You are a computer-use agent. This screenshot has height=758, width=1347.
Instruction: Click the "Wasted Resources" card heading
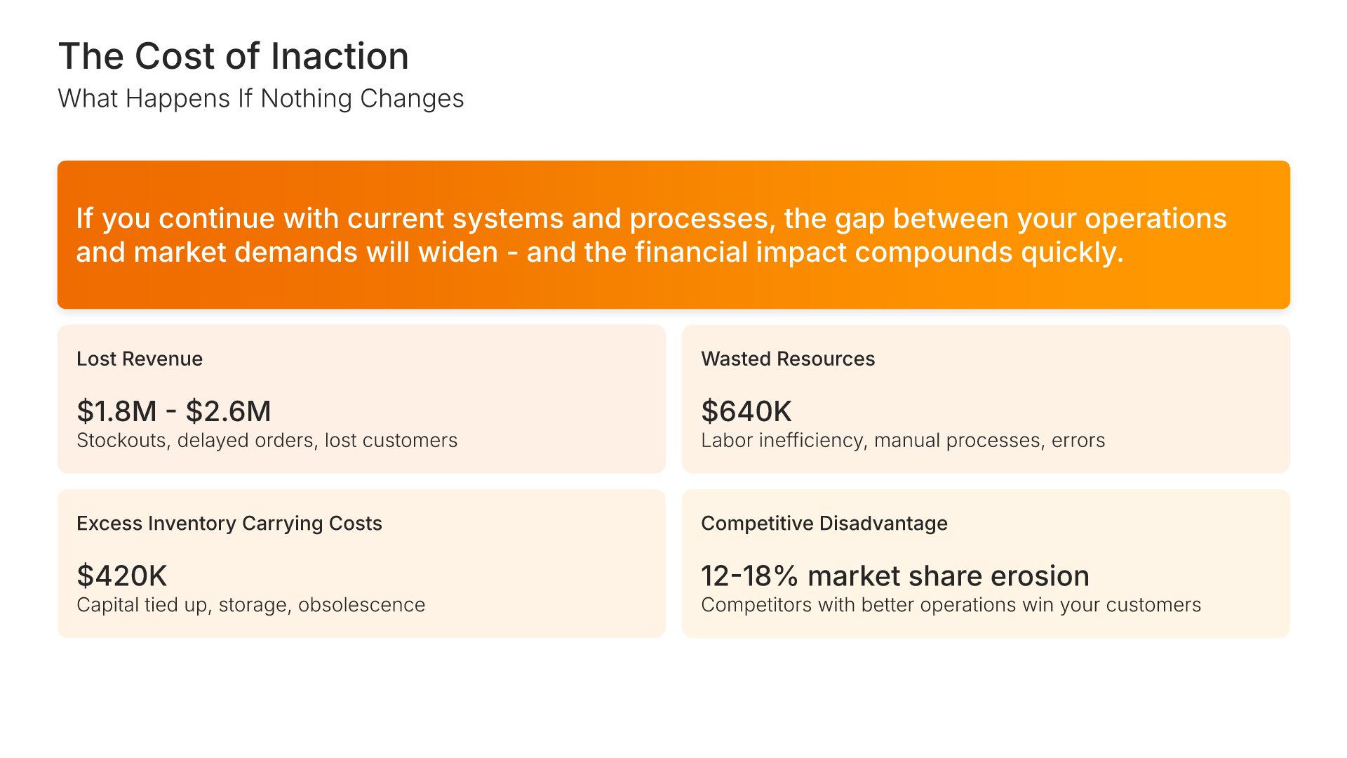click(x=788, y=359)
